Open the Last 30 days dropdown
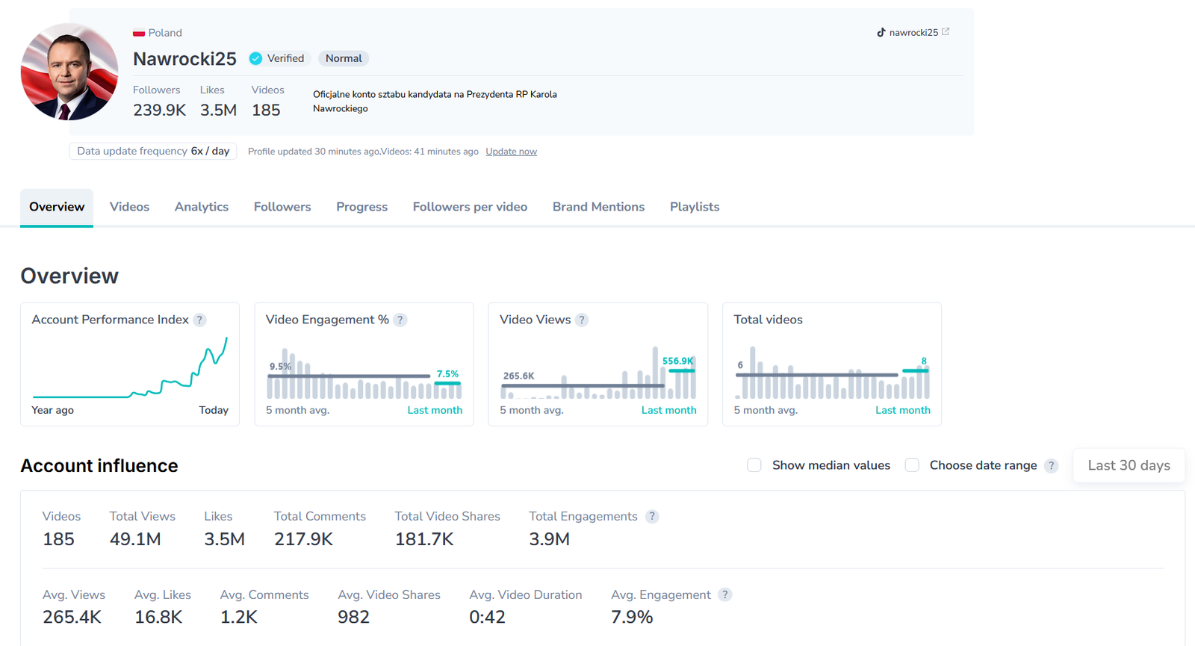1195x646 pixels. 1129,465
